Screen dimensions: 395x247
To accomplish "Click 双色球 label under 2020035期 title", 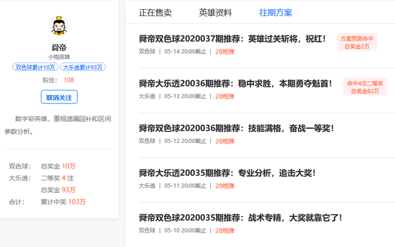I will tap(147, 231).
